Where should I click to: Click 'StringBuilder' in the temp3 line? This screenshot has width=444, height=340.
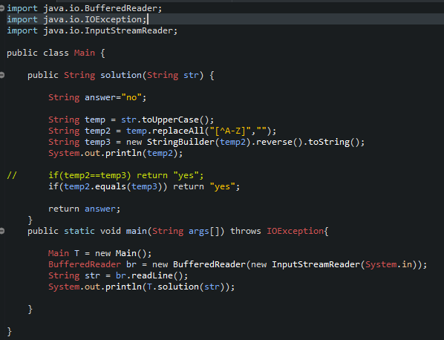(180, 142)
